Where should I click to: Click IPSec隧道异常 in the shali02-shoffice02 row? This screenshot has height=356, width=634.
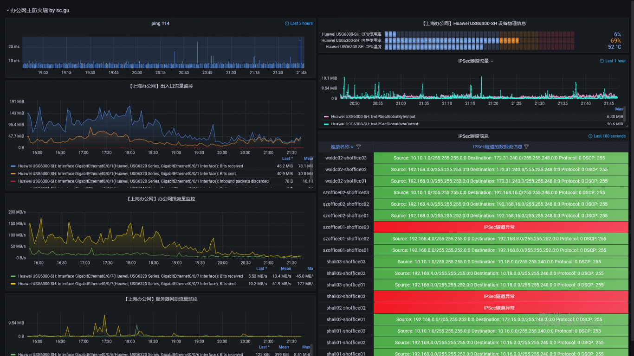499,308
